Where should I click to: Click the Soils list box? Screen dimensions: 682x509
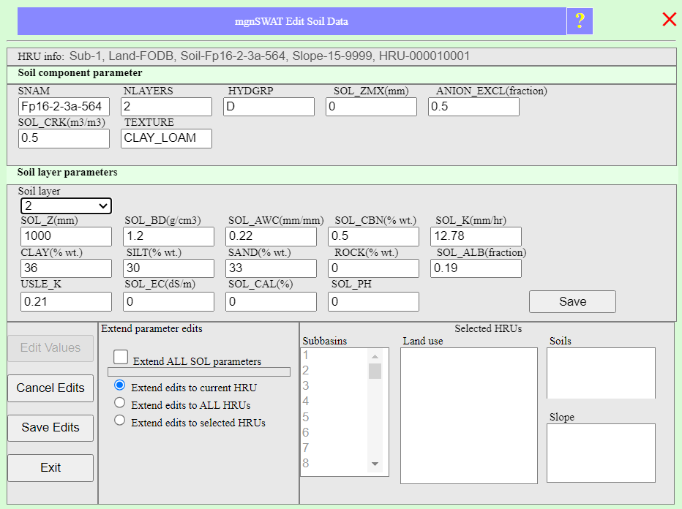[601, 373]
